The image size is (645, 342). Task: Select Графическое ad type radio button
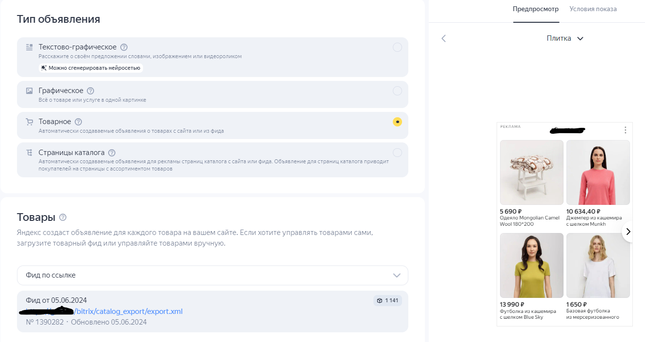coord(397,91)
